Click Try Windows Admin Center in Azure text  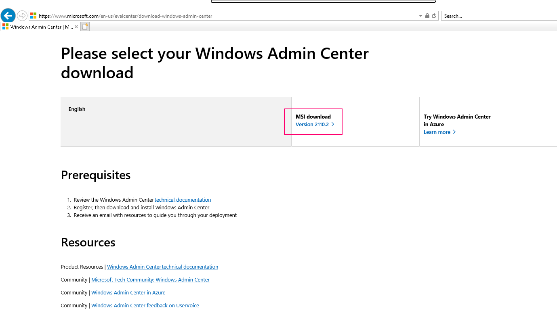457,121
